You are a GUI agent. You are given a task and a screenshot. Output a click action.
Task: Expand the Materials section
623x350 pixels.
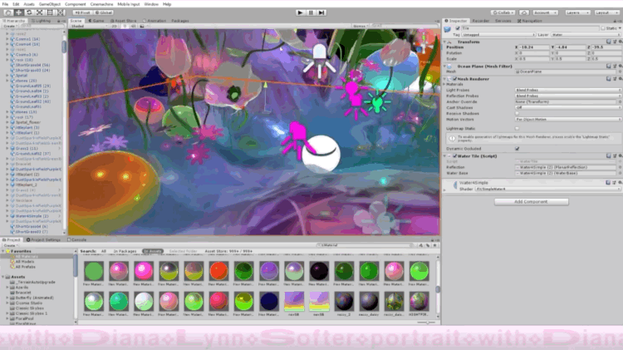click(445, 84)
